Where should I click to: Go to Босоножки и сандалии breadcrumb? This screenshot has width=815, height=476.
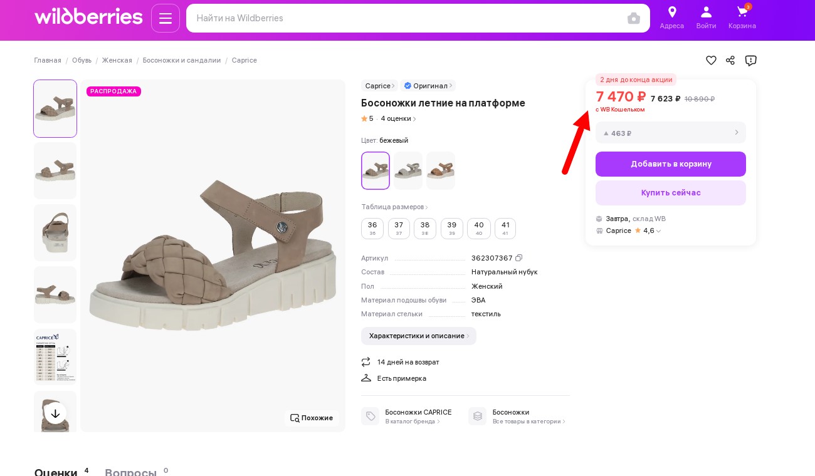coord(182,60)
